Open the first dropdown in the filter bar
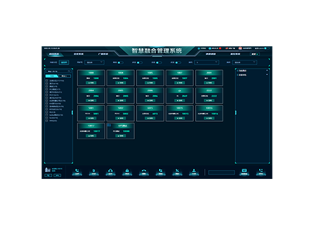Image resolution: width=314 pixels, height=238 pixels. click(95, 62)
